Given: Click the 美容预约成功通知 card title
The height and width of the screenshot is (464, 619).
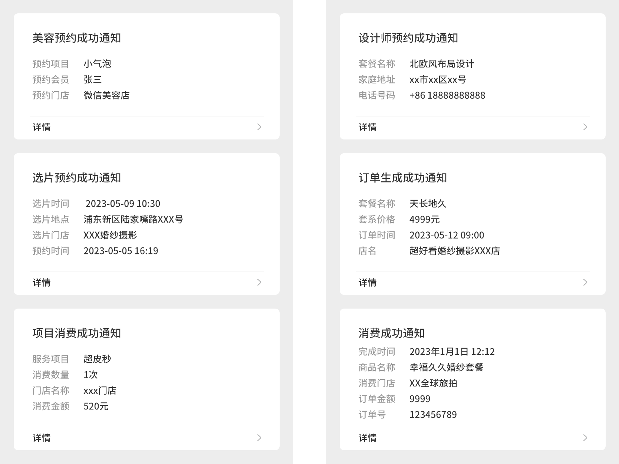Looking at the screenshot, I should (77, 38).
